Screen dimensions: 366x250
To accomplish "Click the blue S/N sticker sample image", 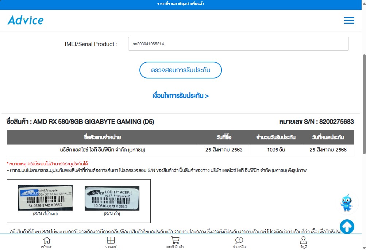I will point(45,198).
